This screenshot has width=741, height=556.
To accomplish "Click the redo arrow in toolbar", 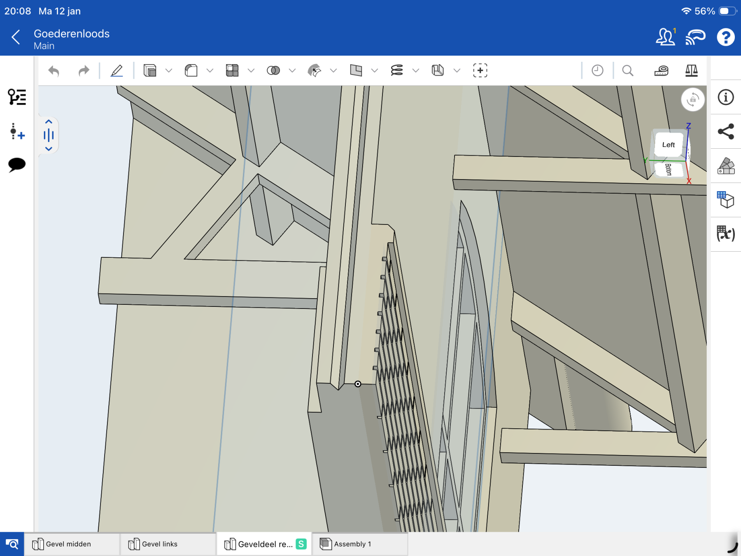I will coord(84,71).
